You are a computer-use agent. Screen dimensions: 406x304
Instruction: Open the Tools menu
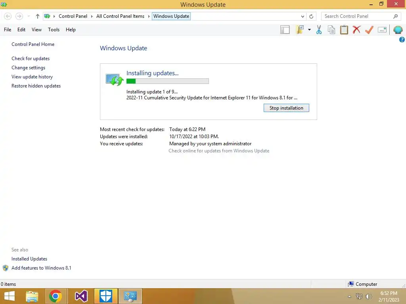(54, 30)
